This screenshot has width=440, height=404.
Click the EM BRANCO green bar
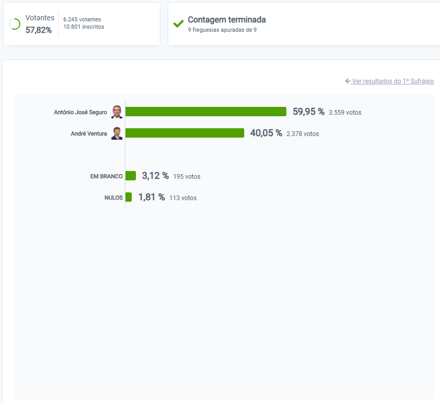[131, 176]
